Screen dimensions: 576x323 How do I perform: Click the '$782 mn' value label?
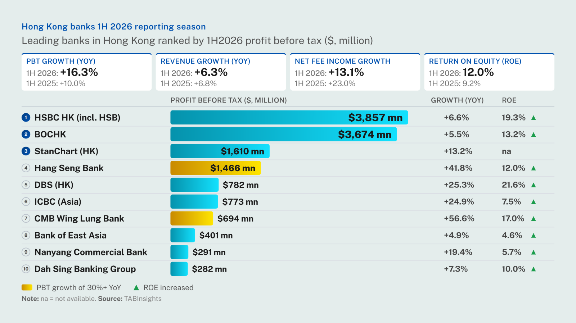pos(240,185)
